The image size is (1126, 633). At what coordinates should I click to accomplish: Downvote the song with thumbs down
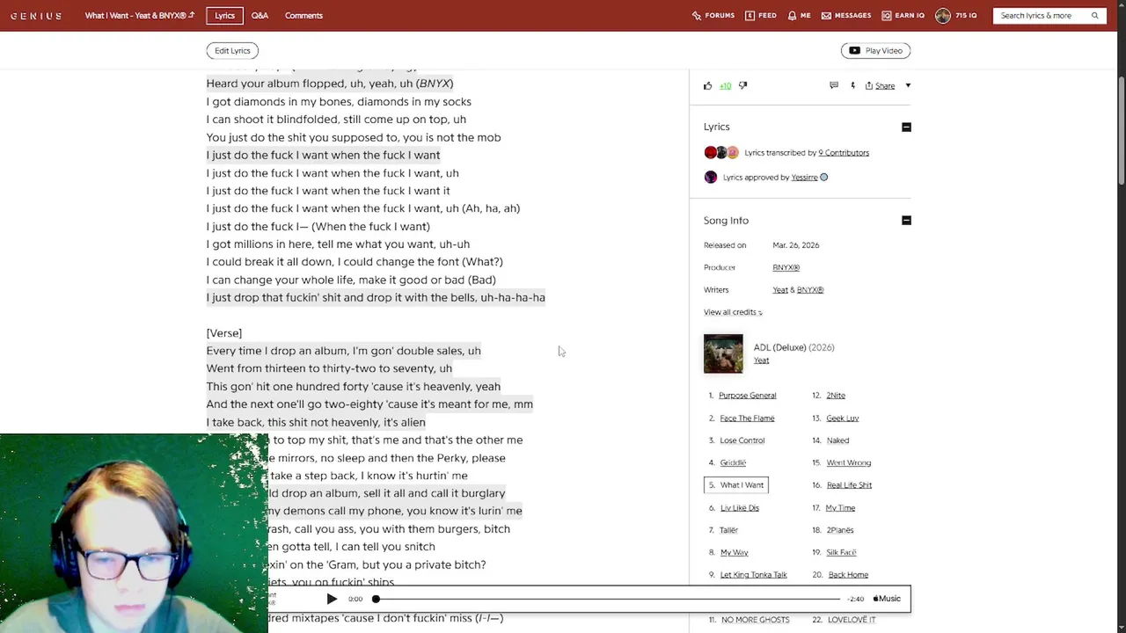743,86
